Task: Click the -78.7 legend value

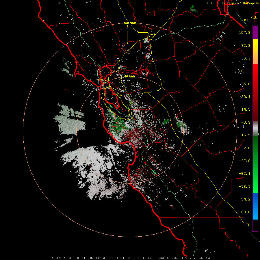Action: click(x=245, y=187)
